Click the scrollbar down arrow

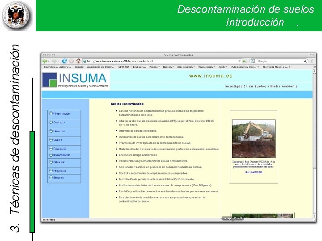(314, 216)
